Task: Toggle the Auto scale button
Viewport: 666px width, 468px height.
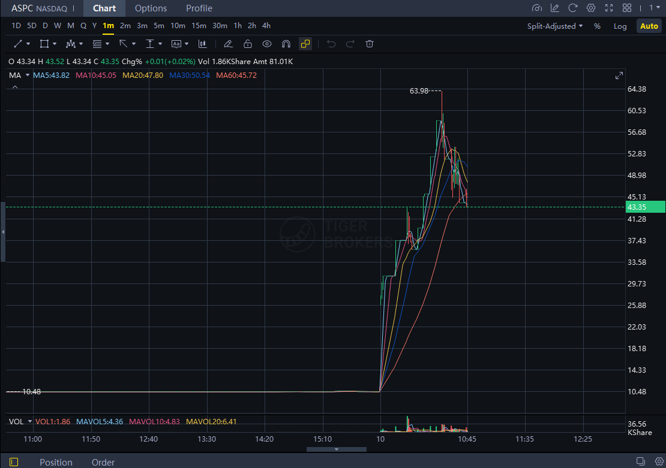Action: pos(649,26)
